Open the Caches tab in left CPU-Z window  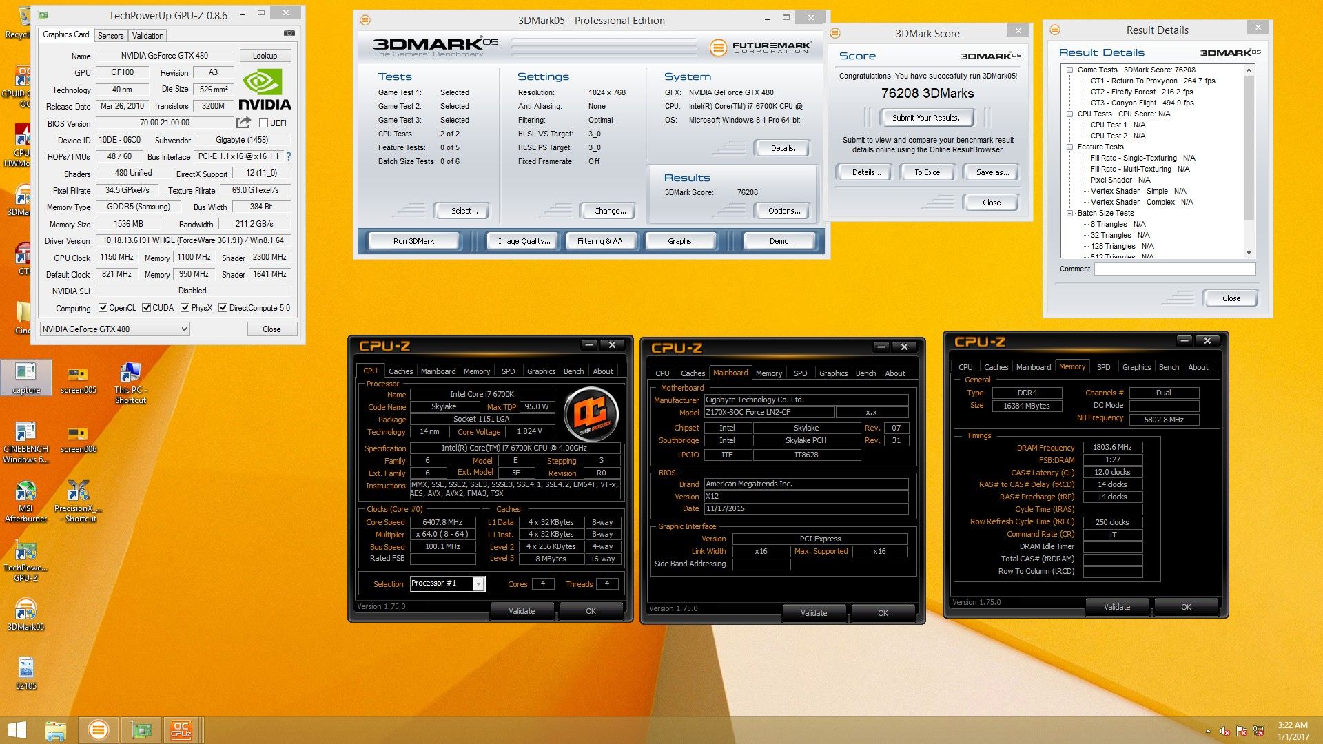(x=400, y=371)
